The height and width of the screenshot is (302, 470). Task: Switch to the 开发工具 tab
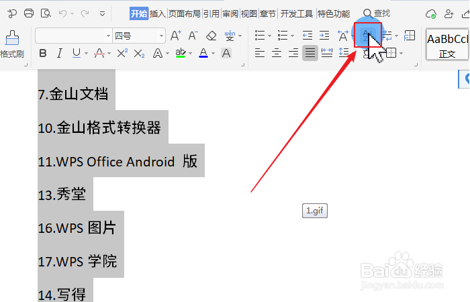point(297,13)
